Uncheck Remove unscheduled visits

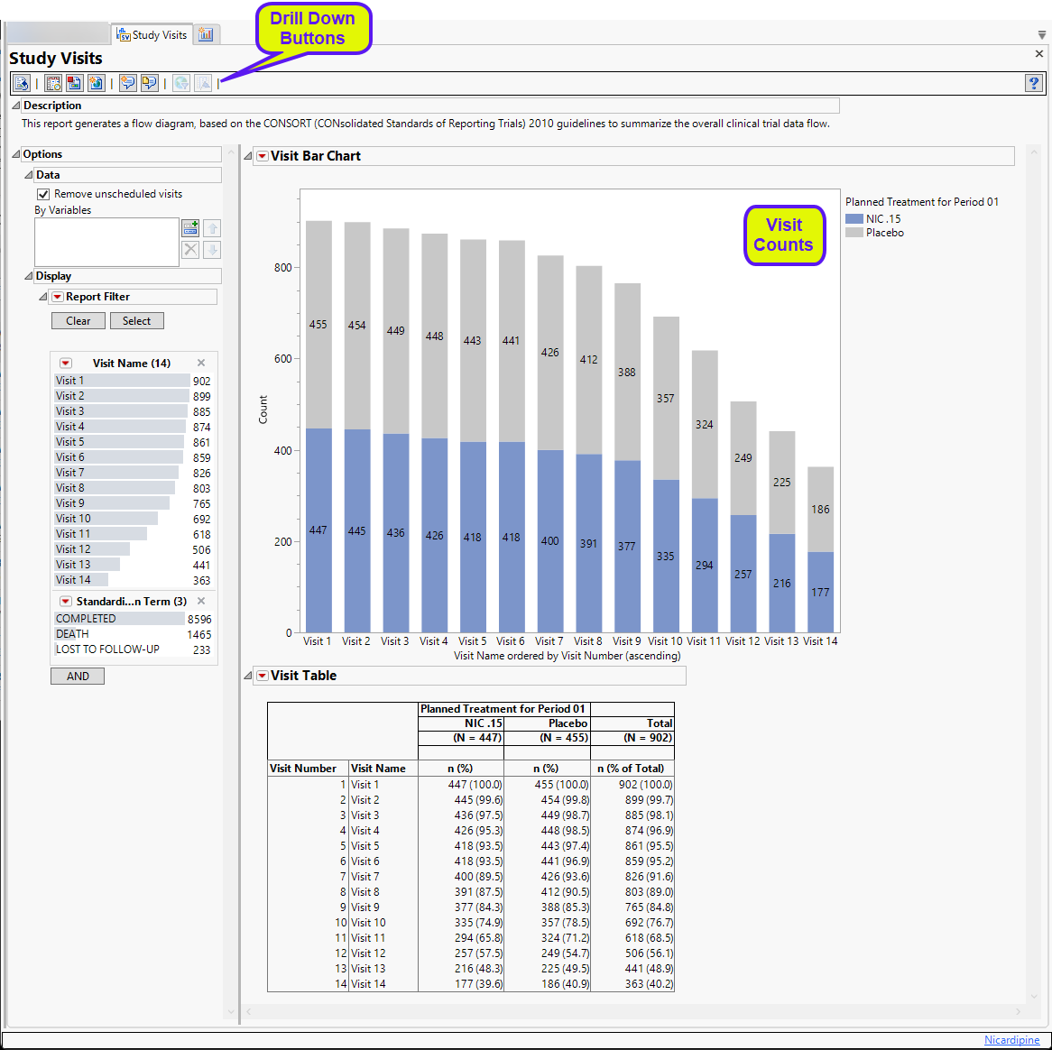coord(43,194)
